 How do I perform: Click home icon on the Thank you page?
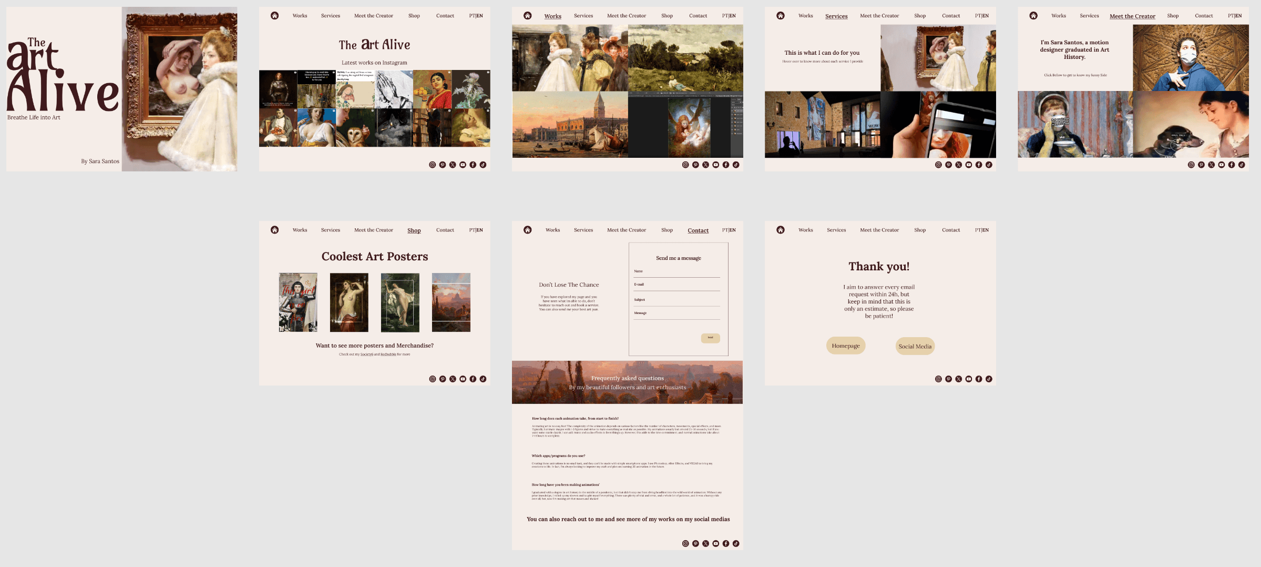[x=781, y=230]
